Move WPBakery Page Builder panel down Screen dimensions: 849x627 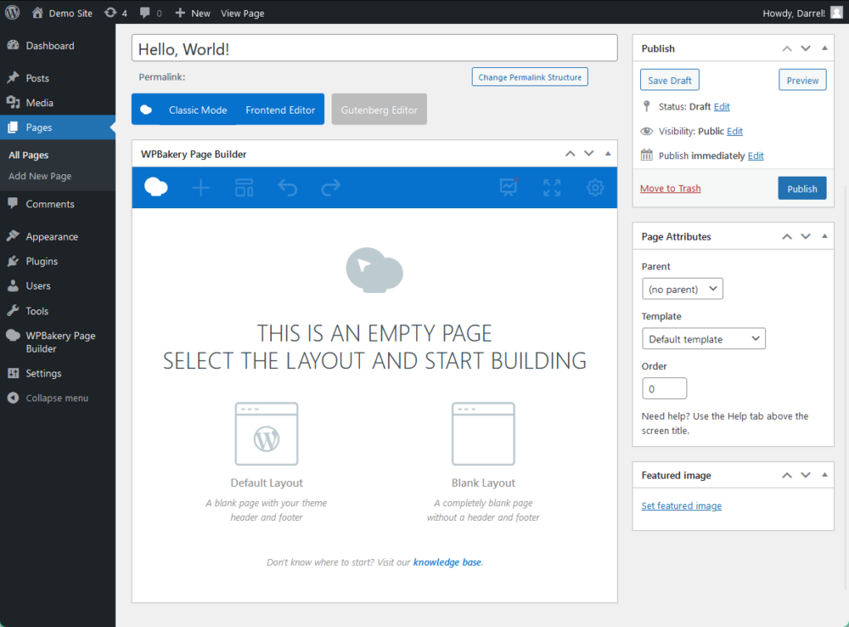(589, 153)
